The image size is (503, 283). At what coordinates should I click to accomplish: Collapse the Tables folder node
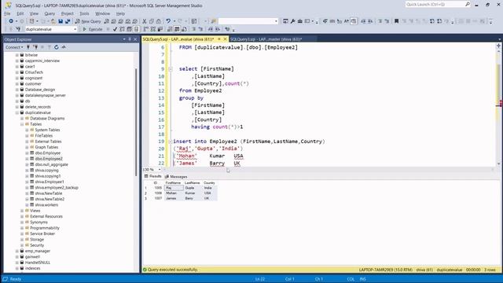pyautogui.click(x=22, y=124)
